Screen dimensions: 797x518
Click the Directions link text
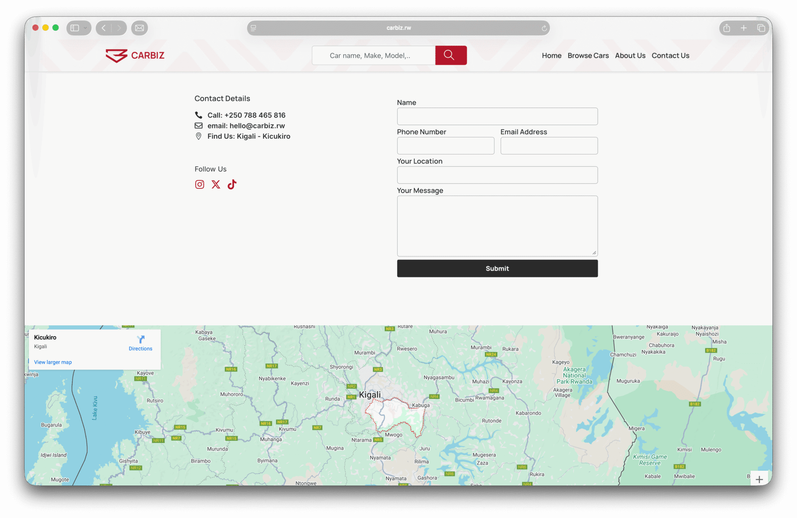[140, 349]
